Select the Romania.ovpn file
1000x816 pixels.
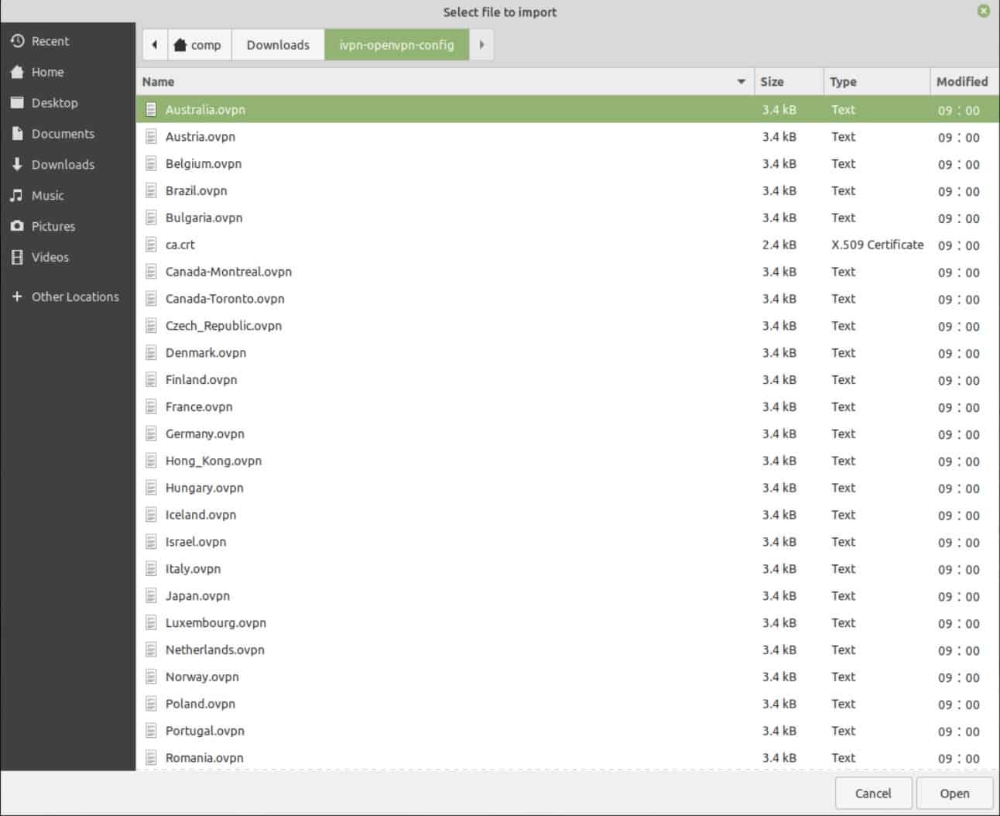pyautogui.click(x=567, y=758)
